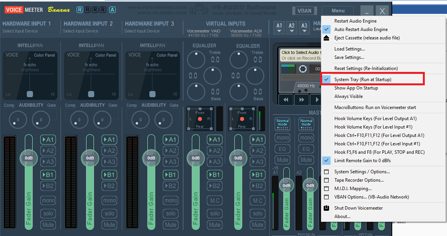The width and height of the screenshot is (447, 236).
Task: Click the Voicemeeter VAIO Front/Rear panner
Action: point(200,119)
